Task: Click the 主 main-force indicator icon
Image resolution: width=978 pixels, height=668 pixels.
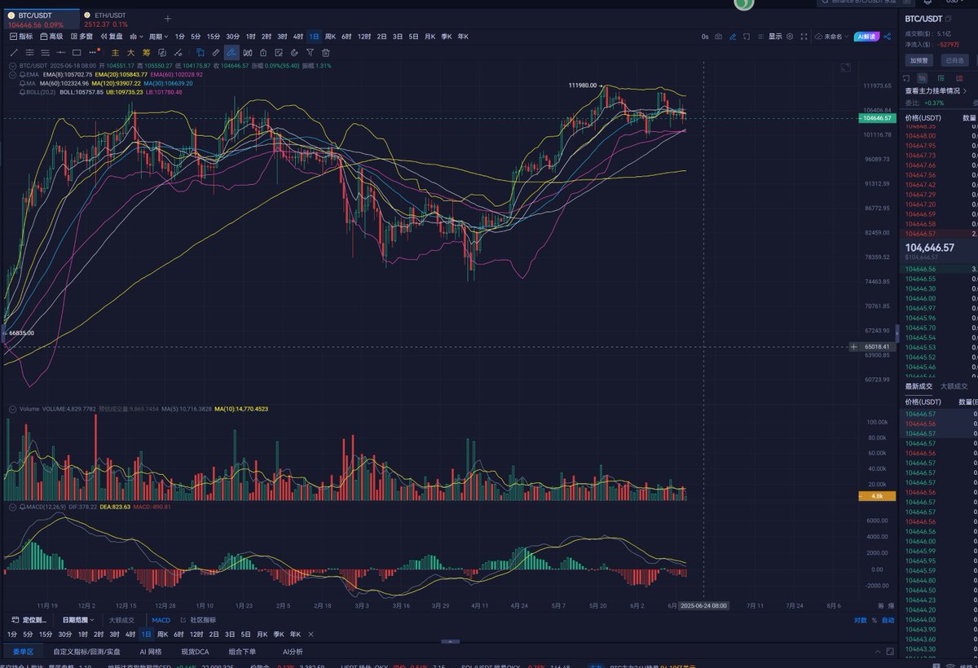Action: coord(115,53)
